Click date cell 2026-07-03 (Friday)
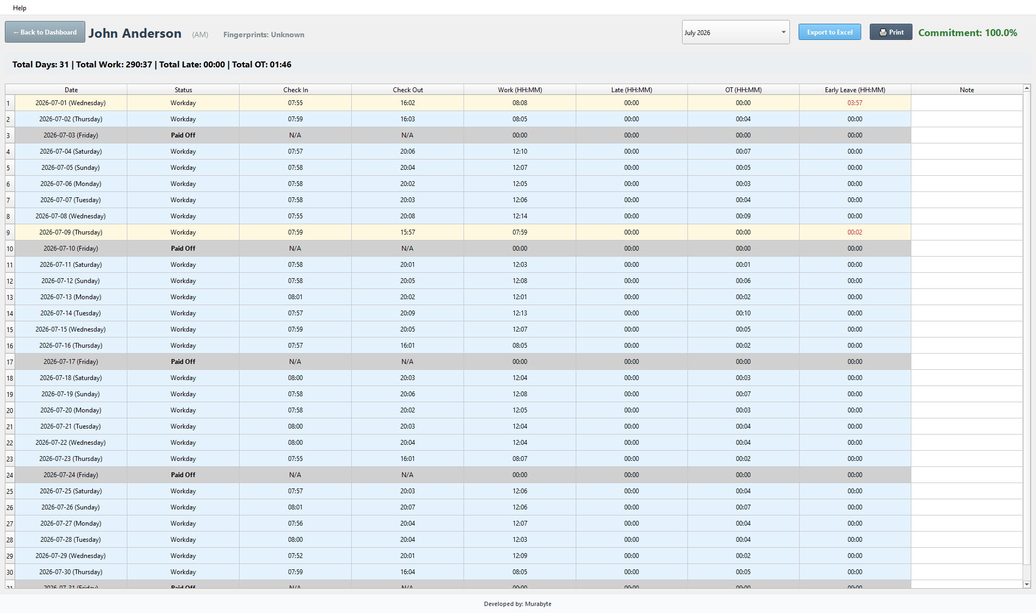Screen dimensions: 1036x613 [71, 135]
